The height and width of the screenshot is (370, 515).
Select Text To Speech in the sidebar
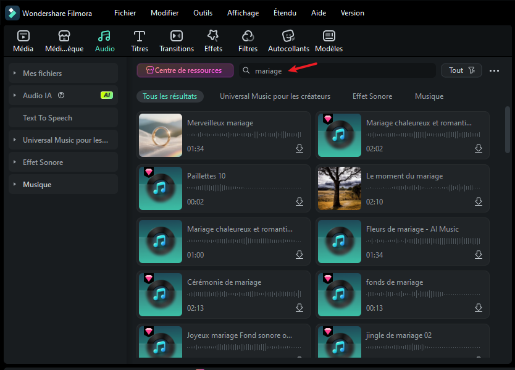click(x=48, y=118)
